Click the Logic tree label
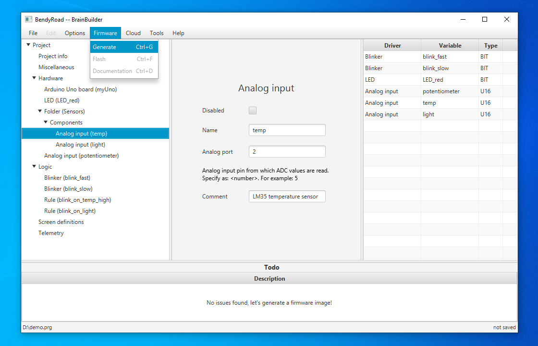 tap(45, 167)
